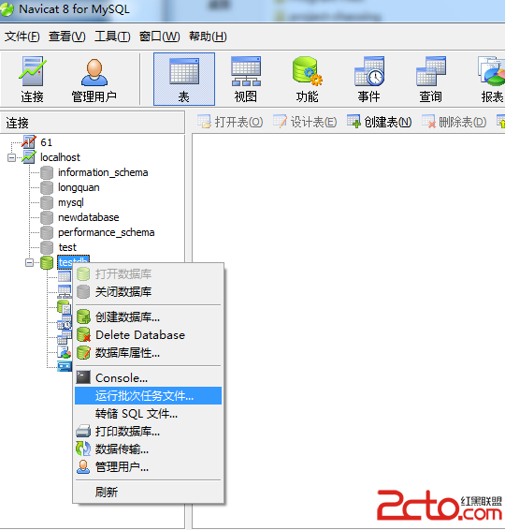This screenshot has width=505, height=530.
Task: Open Console... from context menu
Action: (148, 378)
